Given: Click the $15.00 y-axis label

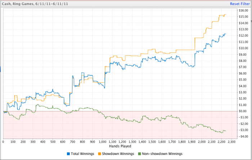Looking at the screenshot, I should click(x=243, y=17).
